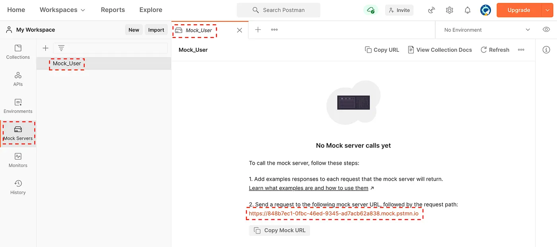Focus the Search Postman field
The width and height of the screenshot is (557, 247).
tap(278, 10)
